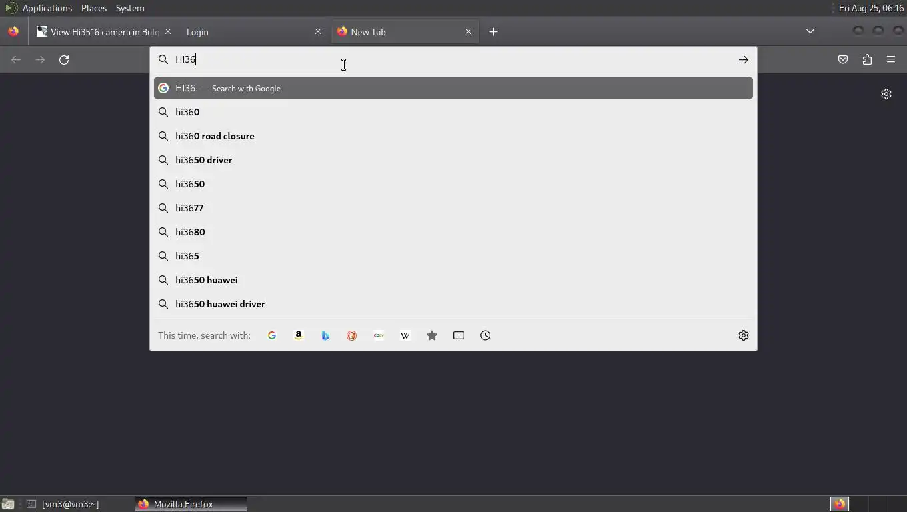Search this time with Bing icon

coord(325,335)
